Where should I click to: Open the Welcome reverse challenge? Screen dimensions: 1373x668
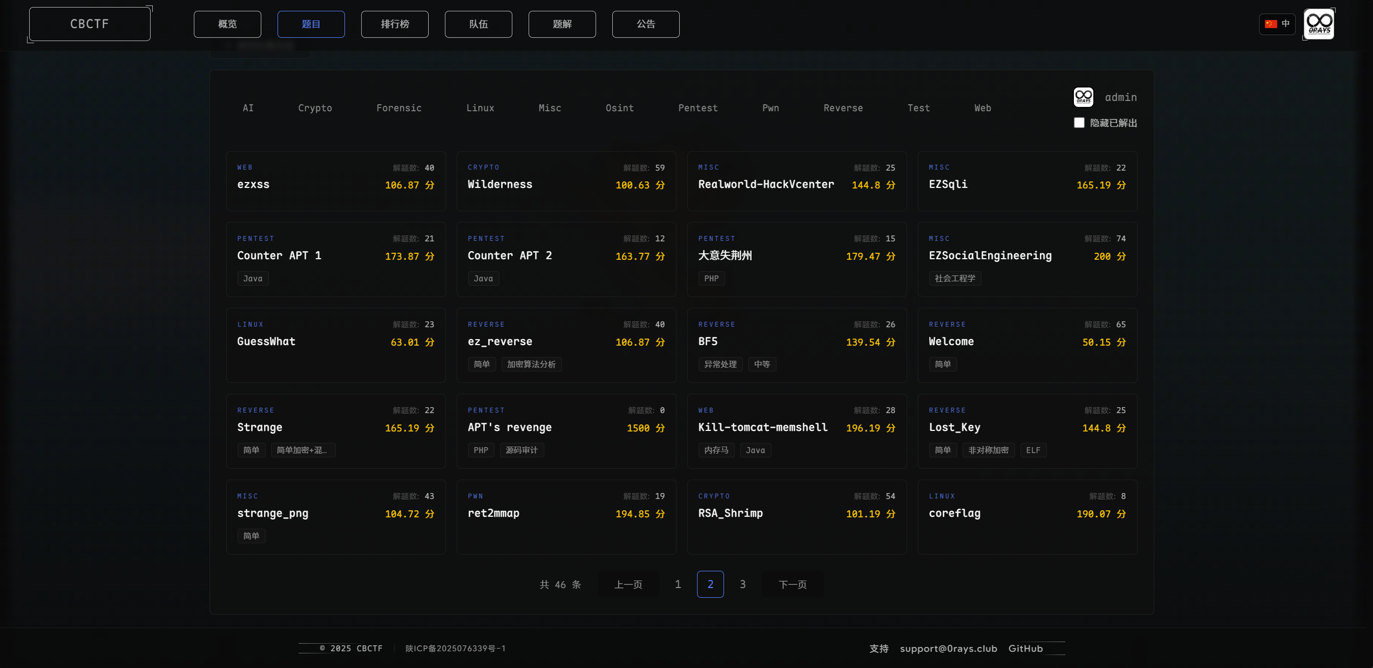pyautogui.click(x=1027, y=345)
